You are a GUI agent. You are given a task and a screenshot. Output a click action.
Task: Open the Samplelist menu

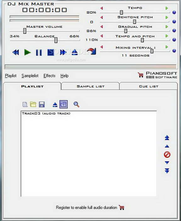tap(30, 76)
